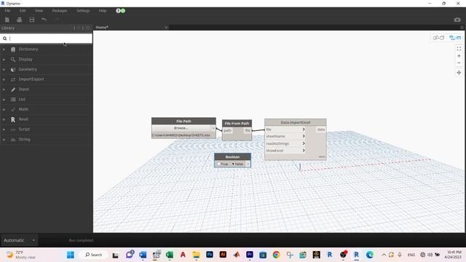
Task: Expand the Dictionary library category
Action: (x=4, y=49)
